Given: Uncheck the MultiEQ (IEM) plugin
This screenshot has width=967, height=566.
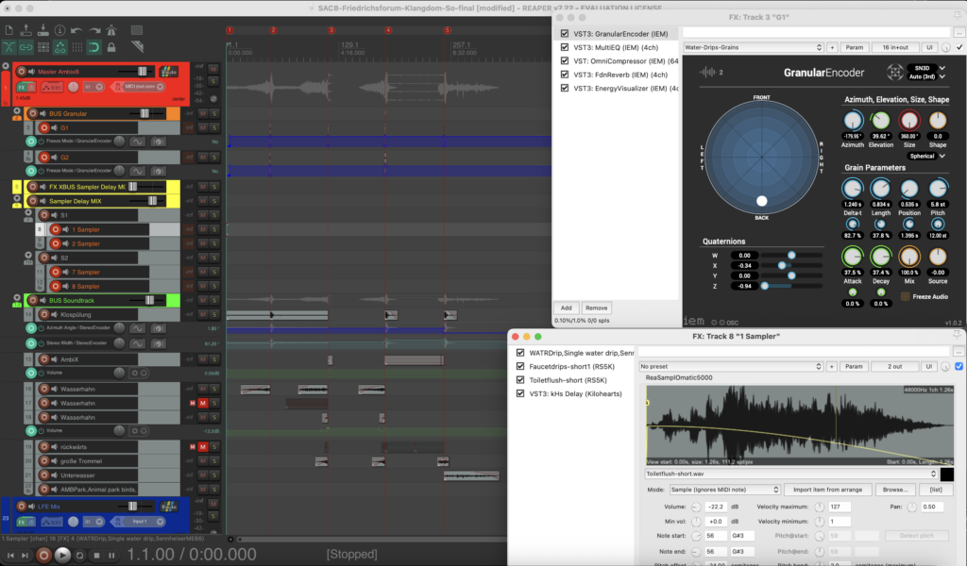Looking at the screenshot, I should [565, 47].
